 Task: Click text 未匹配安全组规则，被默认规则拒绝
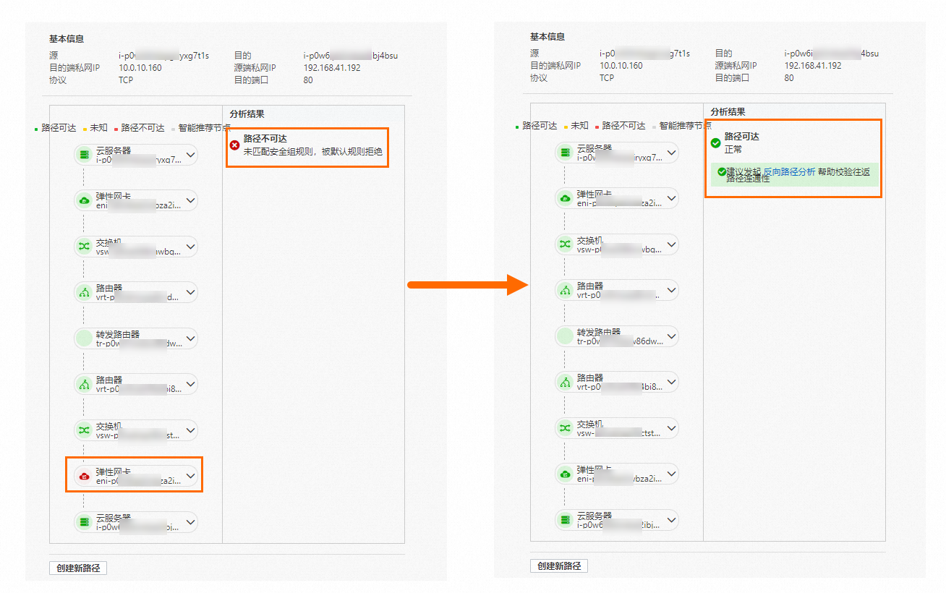[x=312, y=152]
